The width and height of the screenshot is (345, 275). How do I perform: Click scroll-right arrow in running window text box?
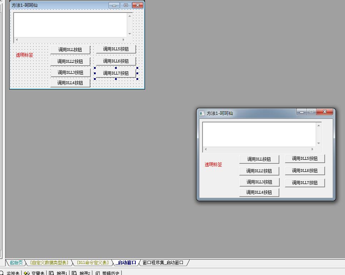[312, 149]
